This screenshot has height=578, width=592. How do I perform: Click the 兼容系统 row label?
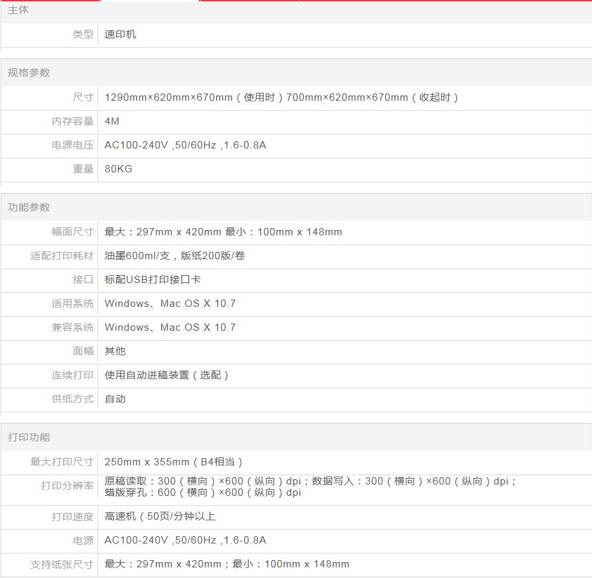tap(73, 327)
